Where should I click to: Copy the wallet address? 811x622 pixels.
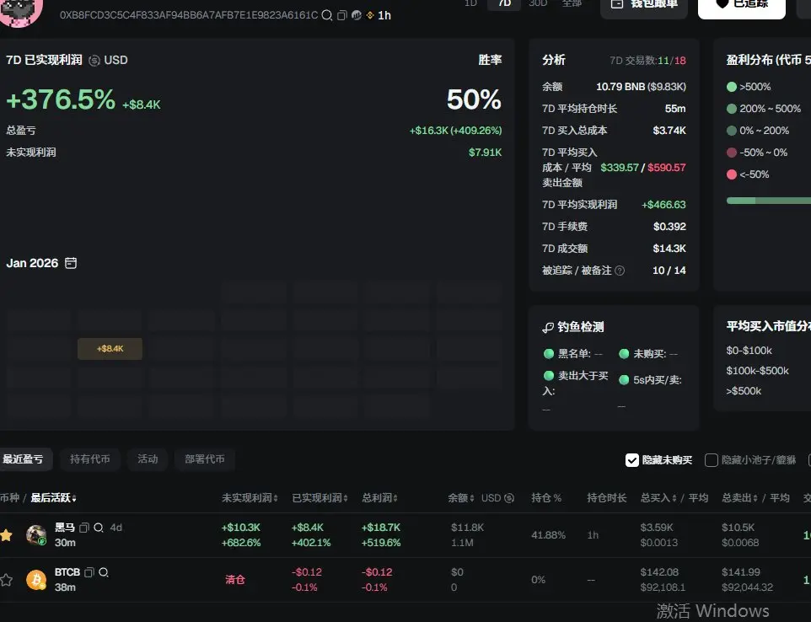[x=342, y=15]
